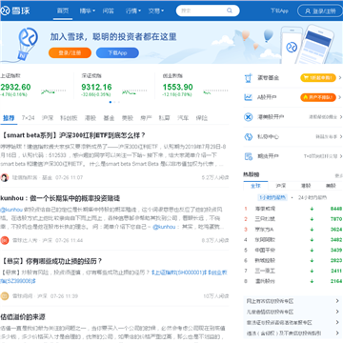Click the 港美股开户 circular icon
Screen dimensions: 343x343
(248, 117)
